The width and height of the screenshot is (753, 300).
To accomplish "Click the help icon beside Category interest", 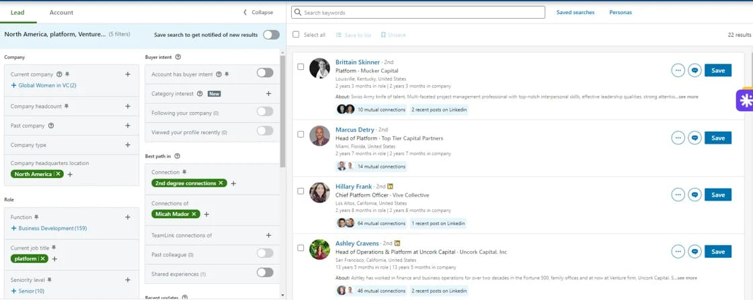I will tap(200, 94).
